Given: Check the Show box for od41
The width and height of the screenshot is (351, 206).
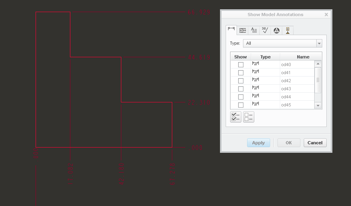Looking at the screenshot, I should tap(241, 73).
